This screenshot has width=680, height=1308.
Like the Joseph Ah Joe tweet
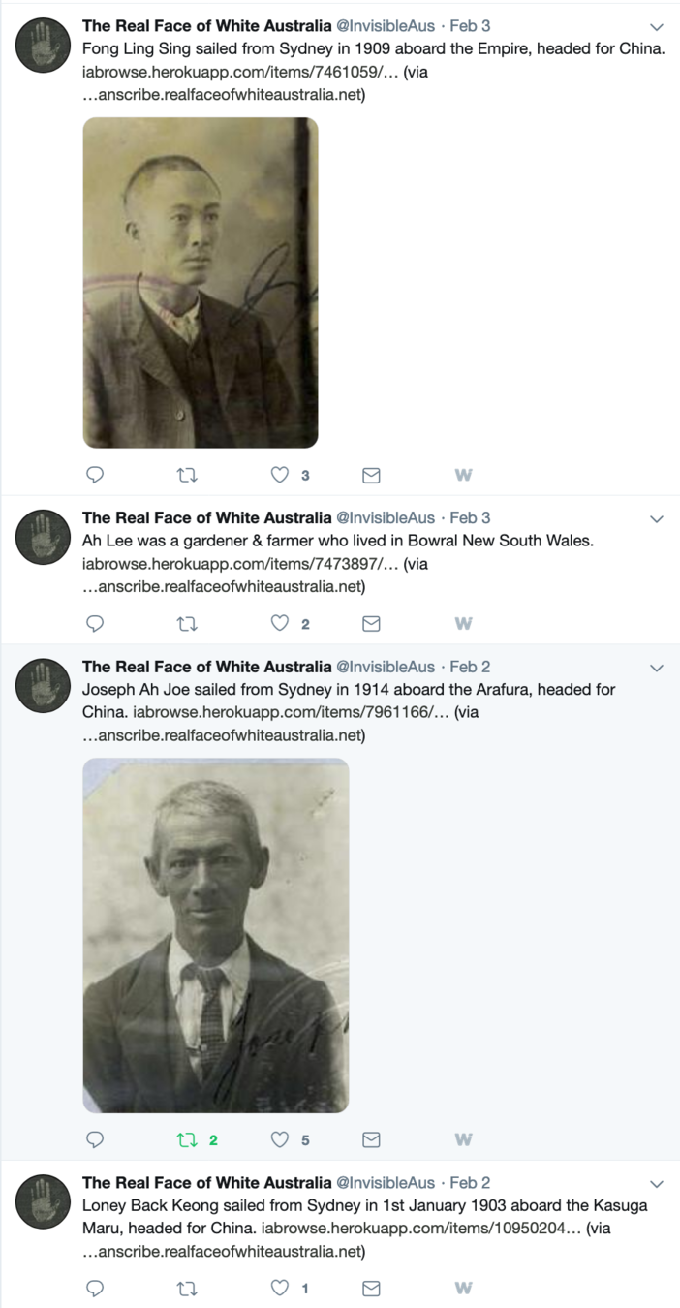coord(280,1139)
